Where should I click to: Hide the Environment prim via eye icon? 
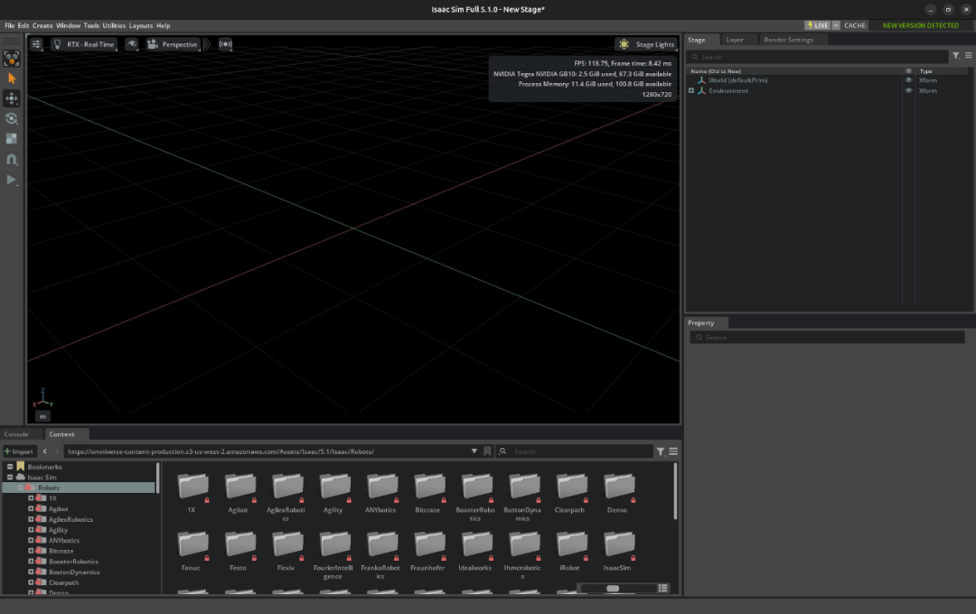coord(908,91)
